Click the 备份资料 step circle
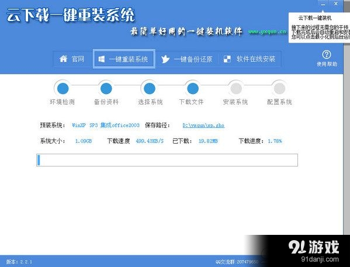This screenshot has height=267, width=350. [x=106, y=88]
